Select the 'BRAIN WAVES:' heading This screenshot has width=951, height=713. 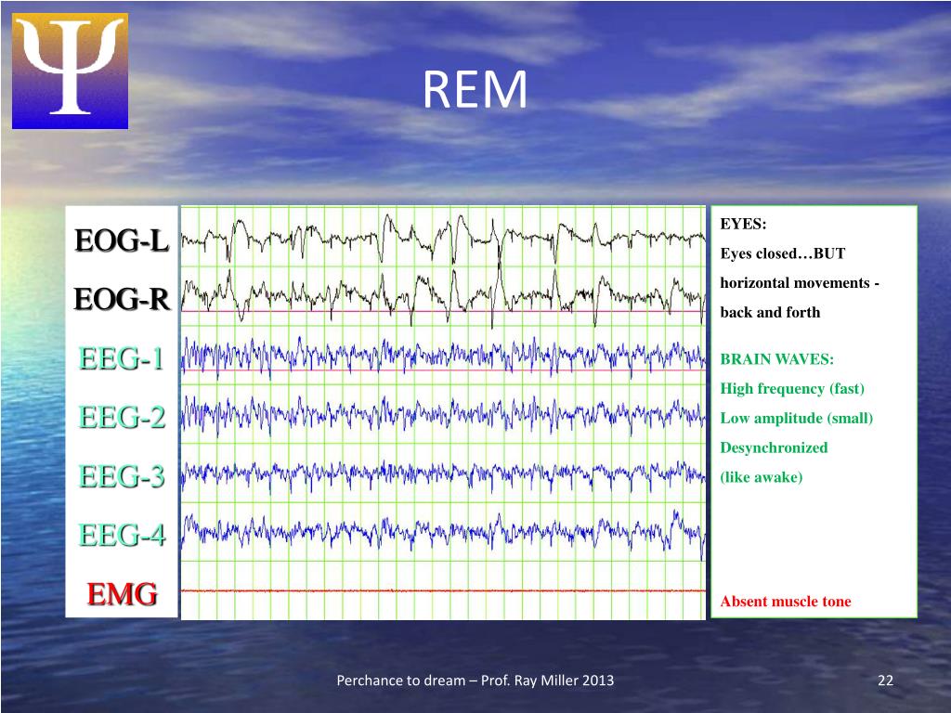(x=777, y=359)
